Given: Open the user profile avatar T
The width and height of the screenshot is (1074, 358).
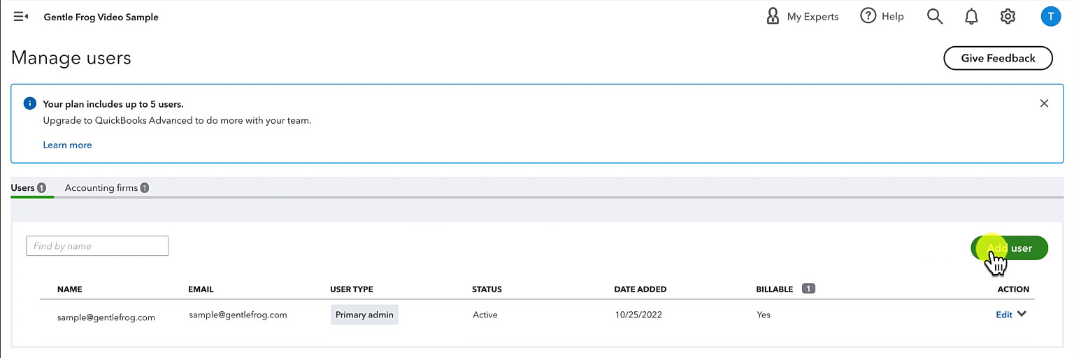Looking at the screenshot, I should pyautogui.click(x=1051, y=16).
